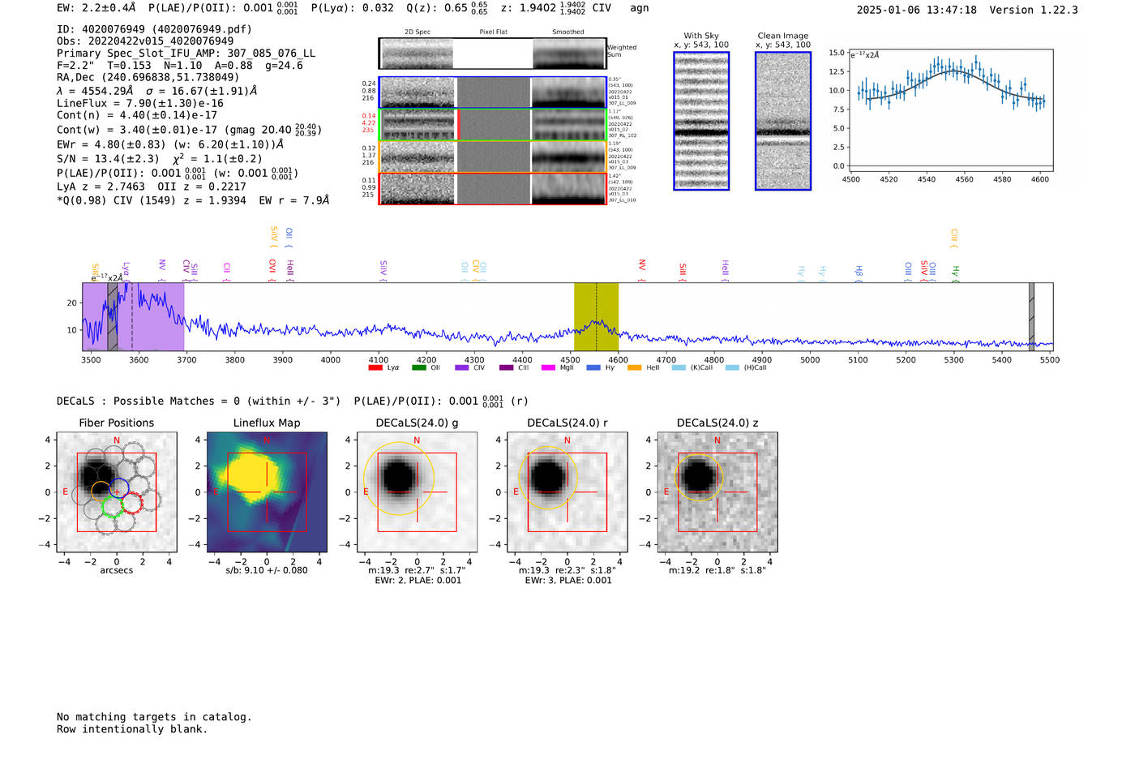Click the LineFlux = 7.90(±1.30)e-16 value
Image resolution: width=1135 pixels, height=773 pixels.
[140, 103]
